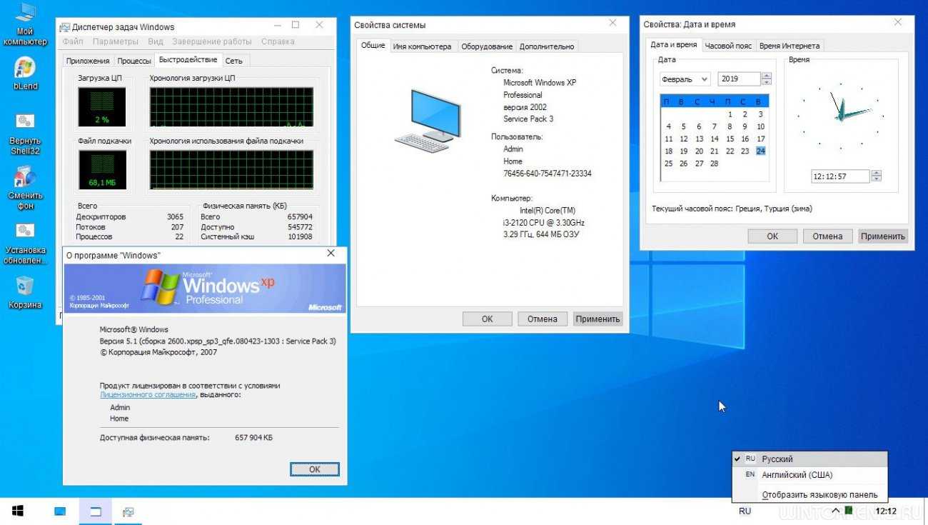Switch to the Время Интернета tab
The height and width of the screenshot is (525, 928).
pos(790,46)
